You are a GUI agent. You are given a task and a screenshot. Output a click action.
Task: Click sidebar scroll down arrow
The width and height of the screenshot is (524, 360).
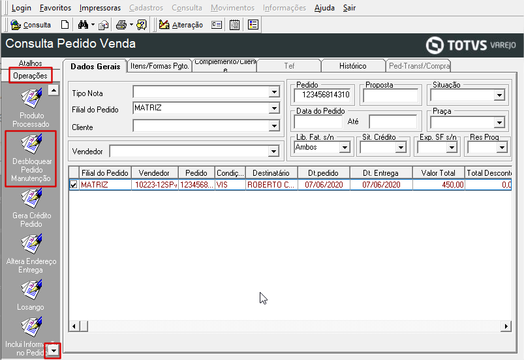tap(54, 351)
